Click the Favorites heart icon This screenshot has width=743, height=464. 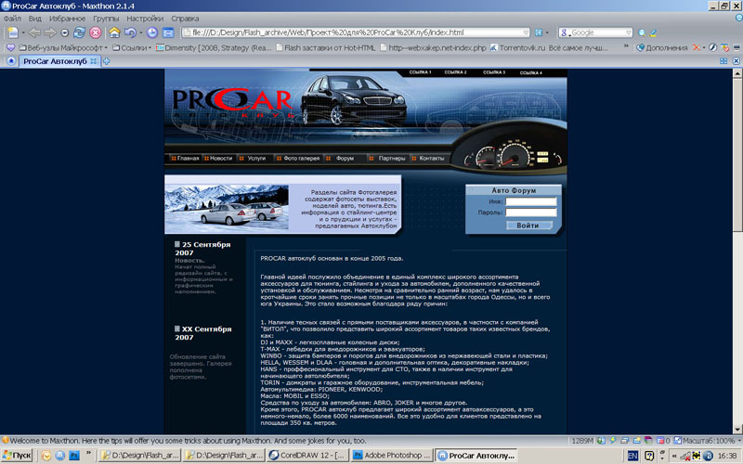(x=10, y=48)
